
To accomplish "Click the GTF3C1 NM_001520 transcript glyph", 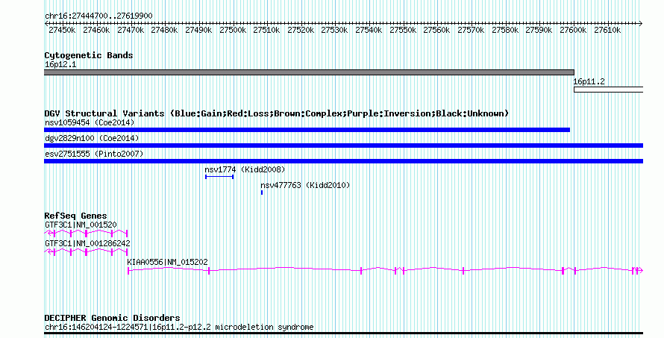I will point(86,233).
